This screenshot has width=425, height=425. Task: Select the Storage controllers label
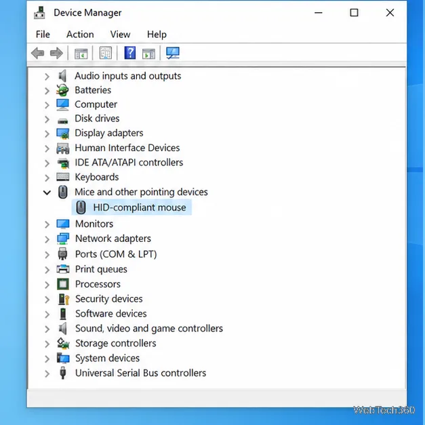[x=116, y=343]
